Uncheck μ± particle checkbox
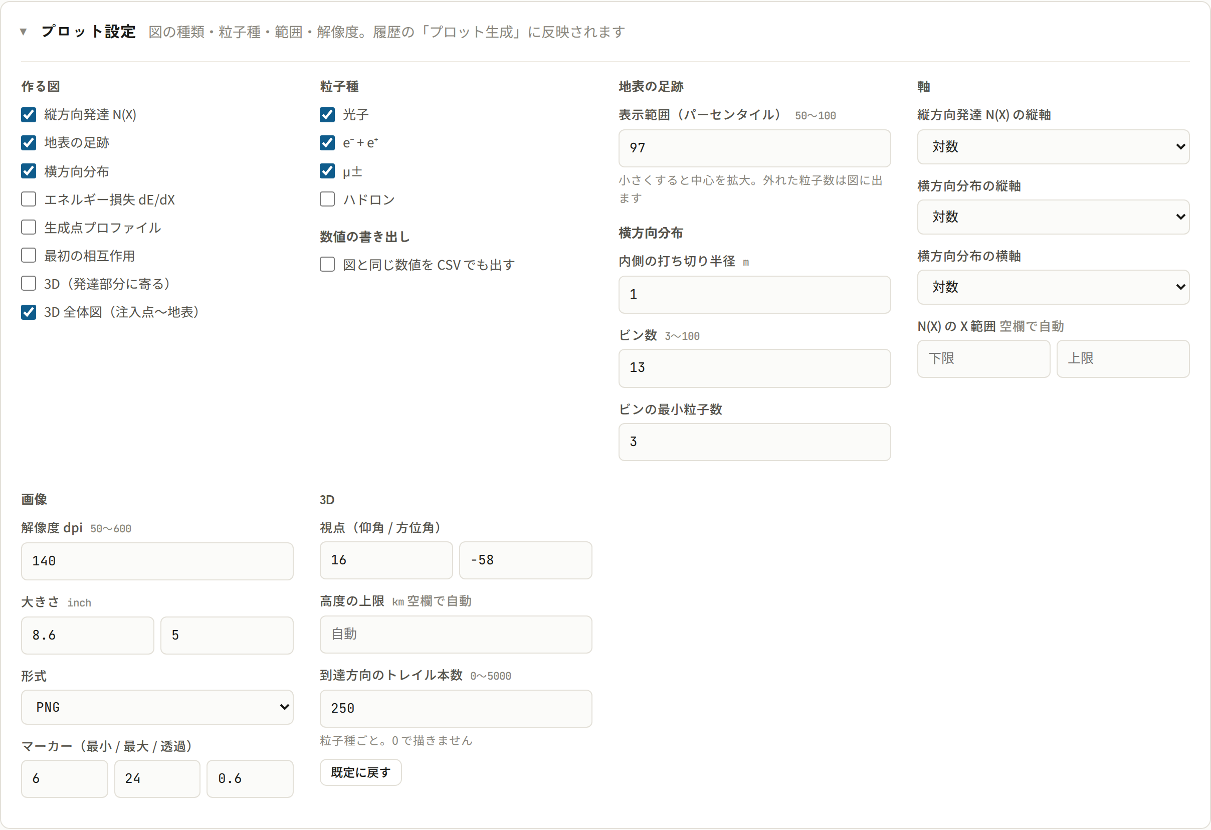This screenshot has width=1211, height=830. coord(327,171)
